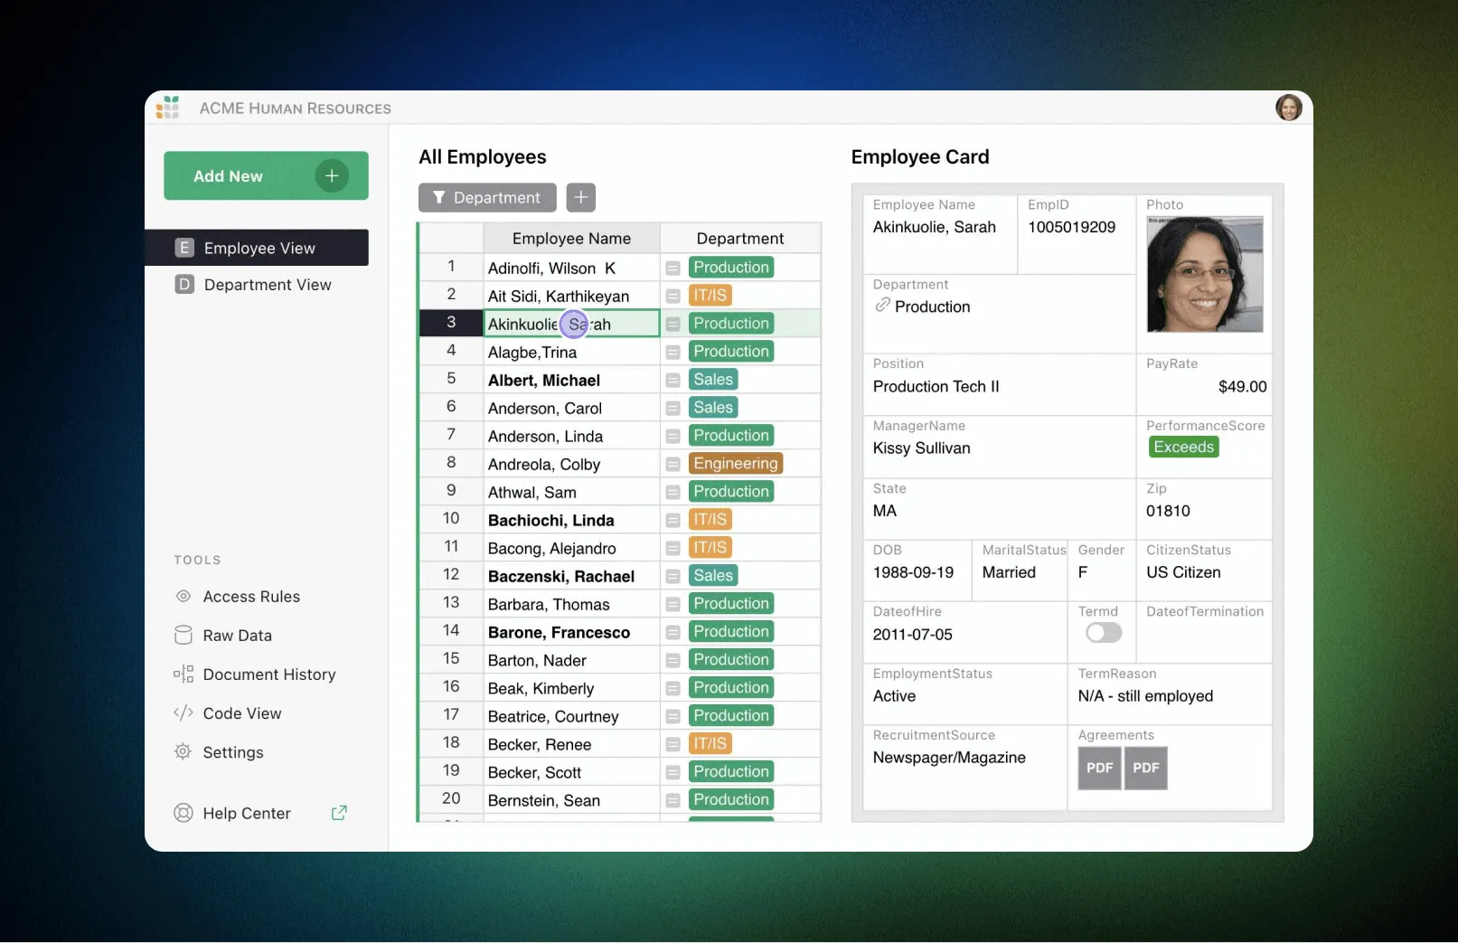Open record card icon for Bachiochi, Linda
This screenshot has width=1458, height=943.
(673, 521)
